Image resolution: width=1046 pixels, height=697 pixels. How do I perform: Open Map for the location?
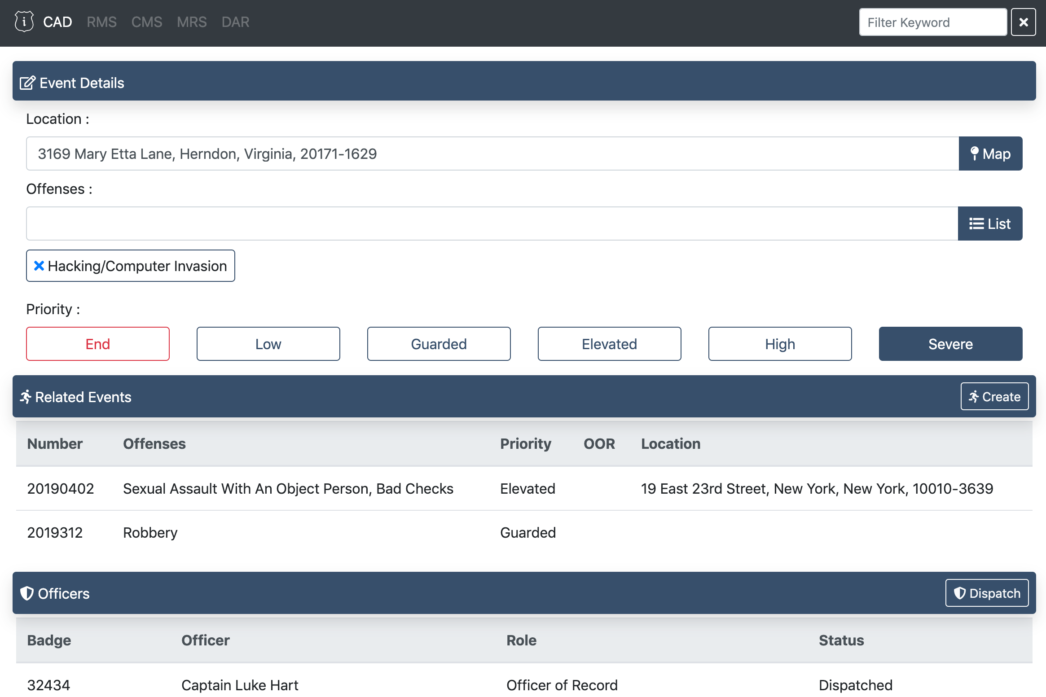(990, 153)
